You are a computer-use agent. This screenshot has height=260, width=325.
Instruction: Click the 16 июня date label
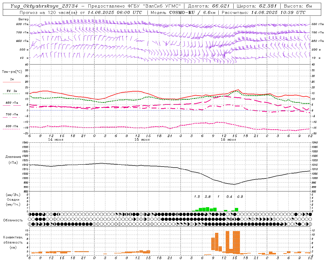228,139
